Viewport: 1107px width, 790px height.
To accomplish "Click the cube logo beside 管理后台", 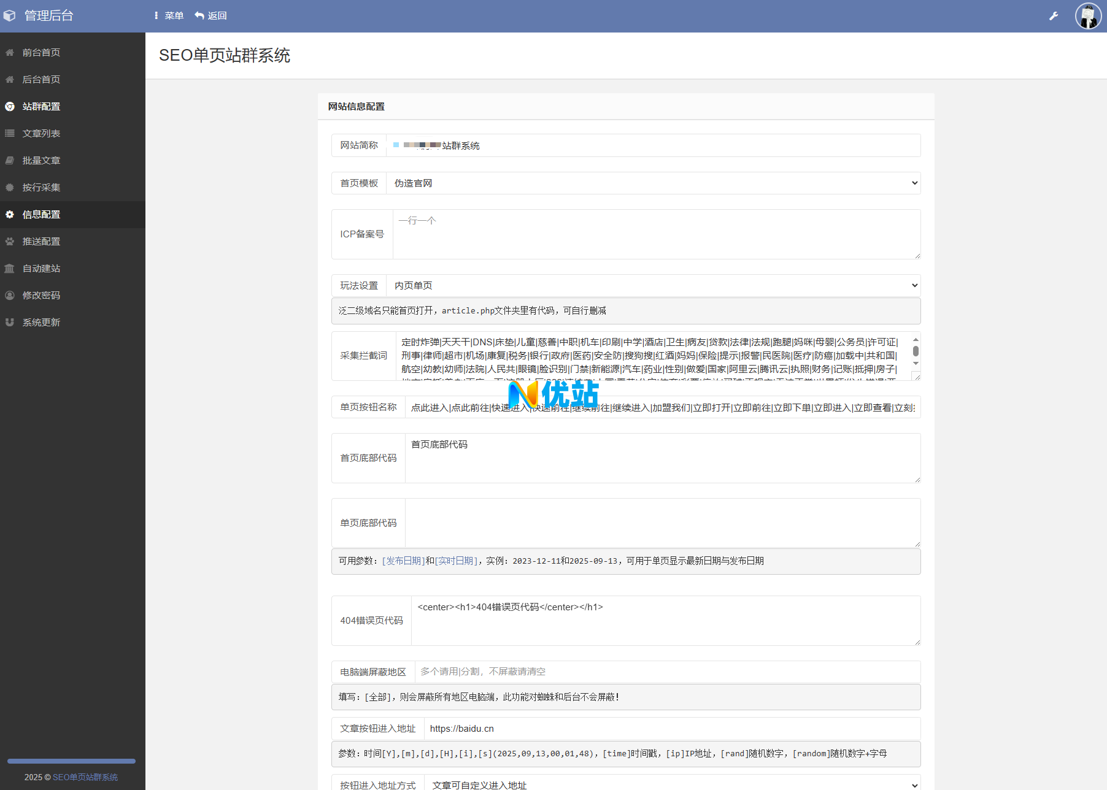I will pos(10,16).
